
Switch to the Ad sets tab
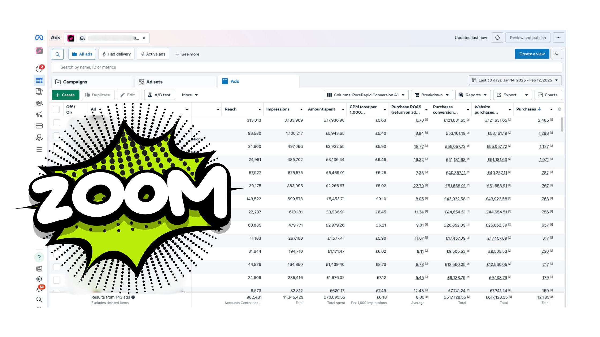(x=175, y=82)
